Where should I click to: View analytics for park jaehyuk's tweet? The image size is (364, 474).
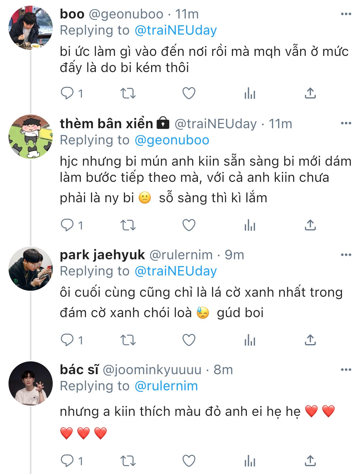250,340
